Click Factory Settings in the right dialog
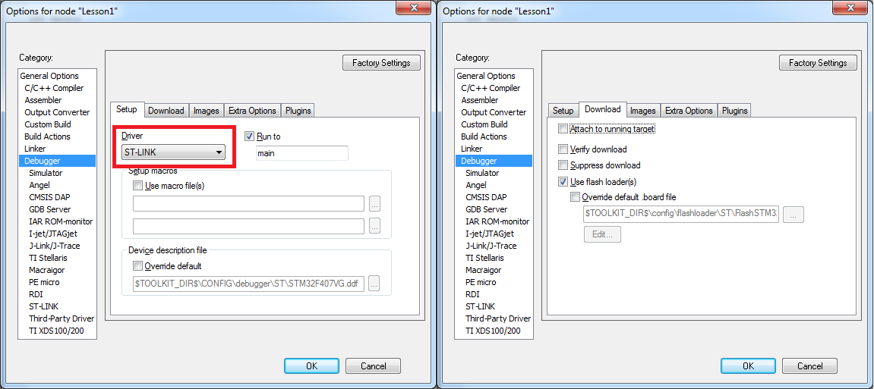 [x=818, y=63]
